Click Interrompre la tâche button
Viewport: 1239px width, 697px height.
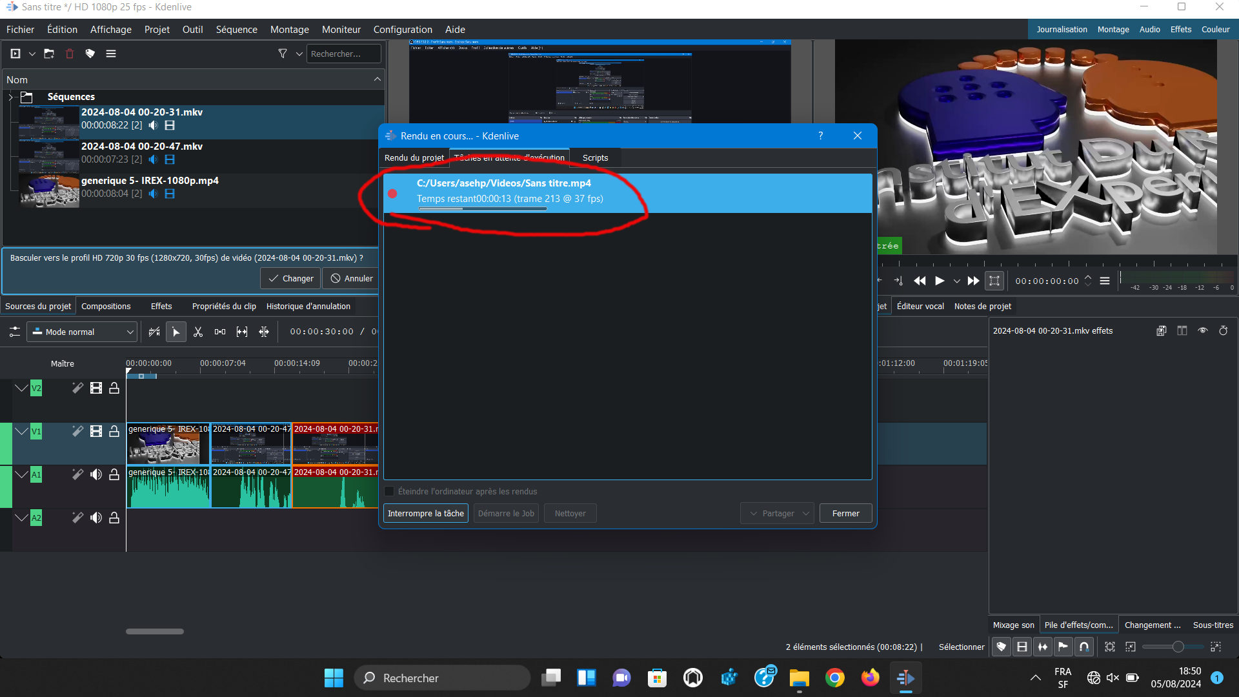pyautogui.click(x=425, y=513)
